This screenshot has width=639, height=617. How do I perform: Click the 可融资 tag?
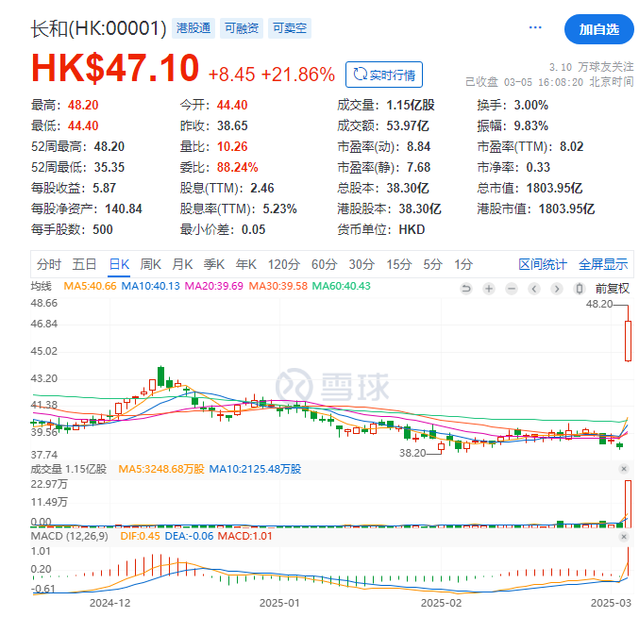point(242,28)
